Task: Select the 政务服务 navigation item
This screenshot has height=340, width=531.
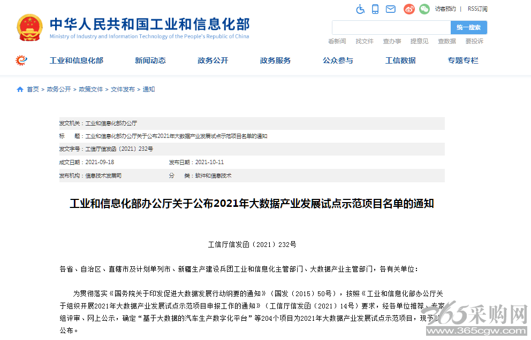Action: pos(275,60)
